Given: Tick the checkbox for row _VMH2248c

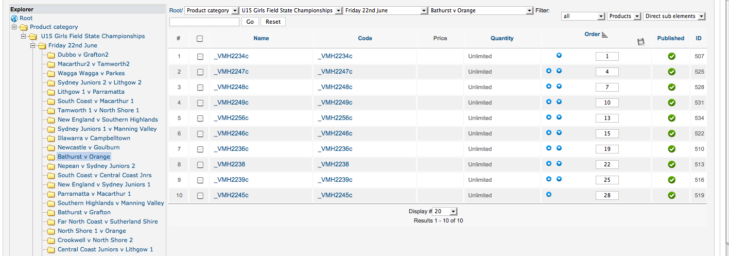Looking at the screenshot, I should coord(200,87).
